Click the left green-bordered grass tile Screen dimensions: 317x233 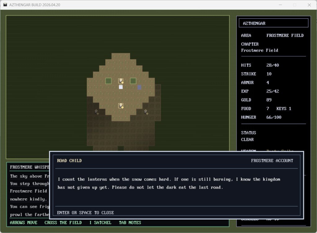108,81
